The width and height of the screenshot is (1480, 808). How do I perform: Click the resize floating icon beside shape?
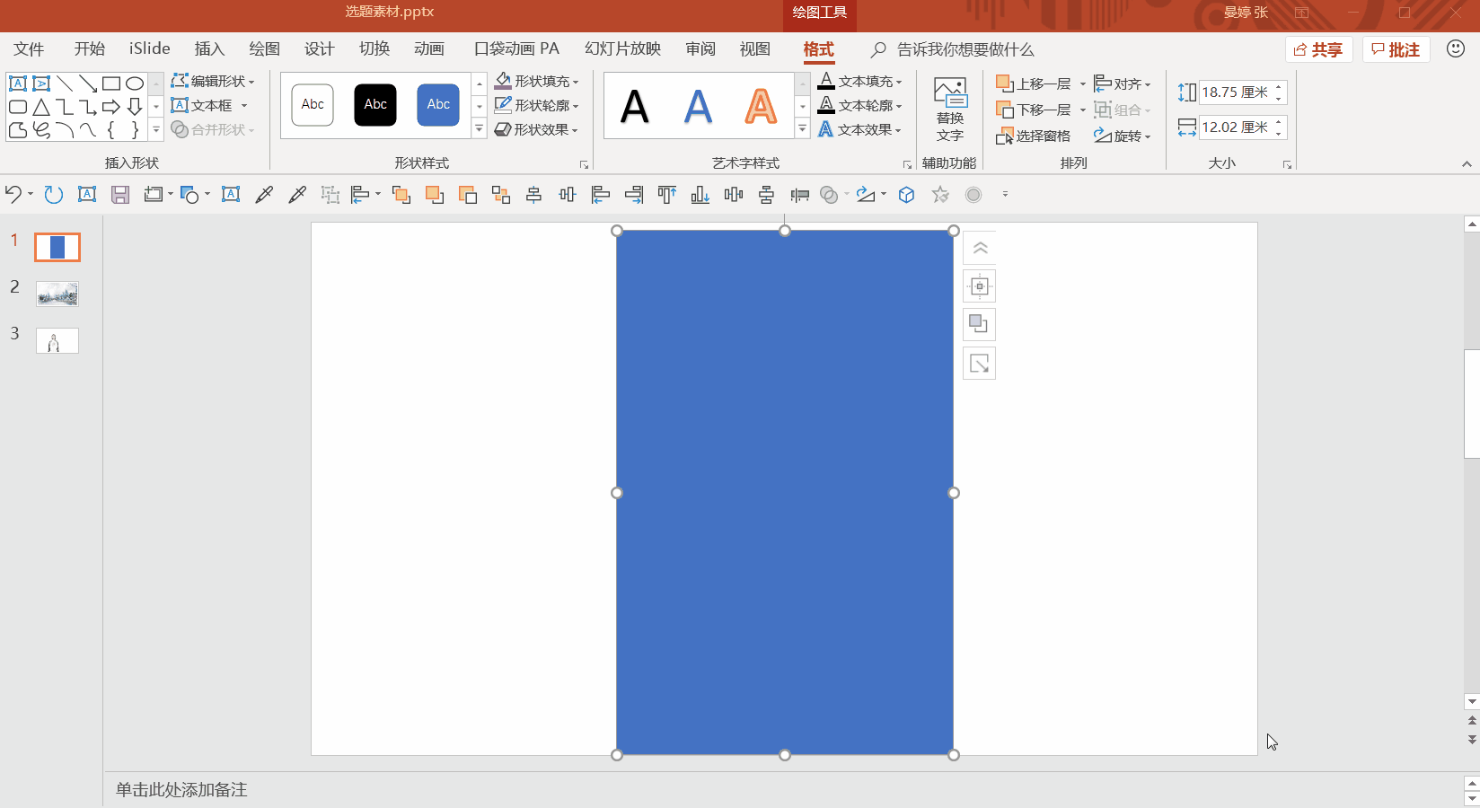coord(980,364)
